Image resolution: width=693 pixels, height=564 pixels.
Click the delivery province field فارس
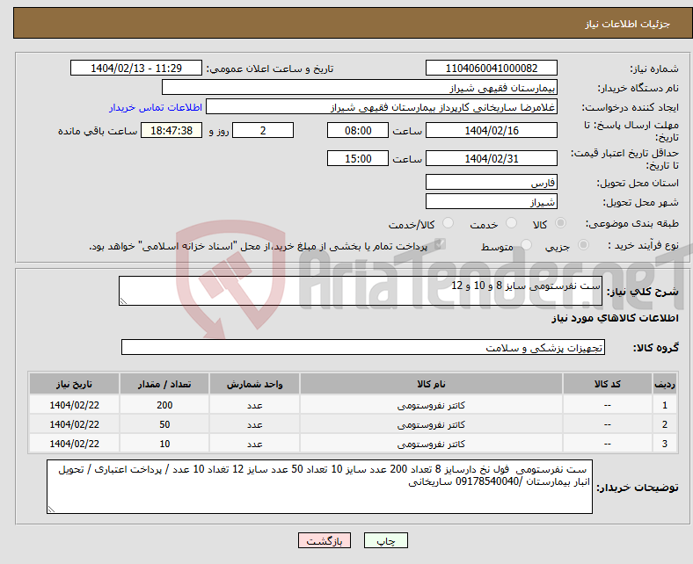tap(491, 182)
